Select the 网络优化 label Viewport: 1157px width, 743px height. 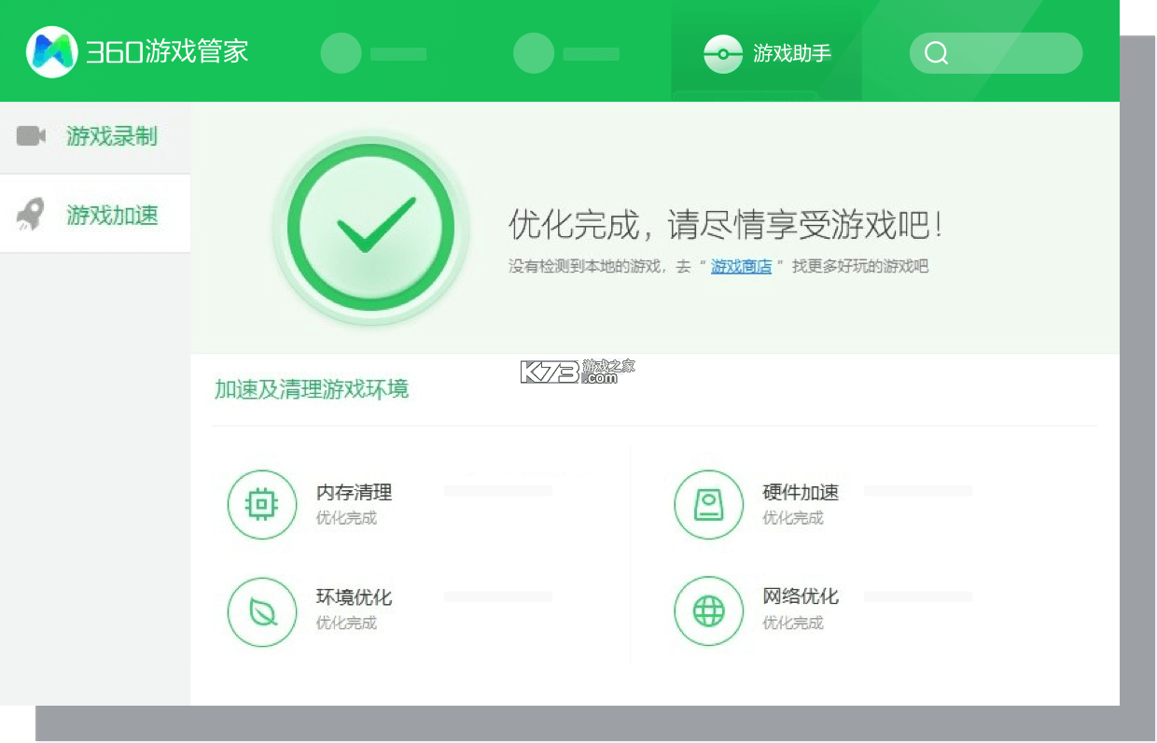point(801,596)
